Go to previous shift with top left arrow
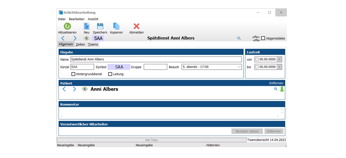This screenshot has height=158, width=346. (63, 38)
